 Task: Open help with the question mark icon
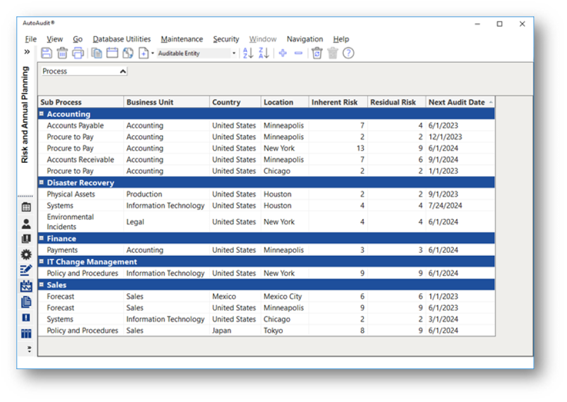tap(348, 53)
